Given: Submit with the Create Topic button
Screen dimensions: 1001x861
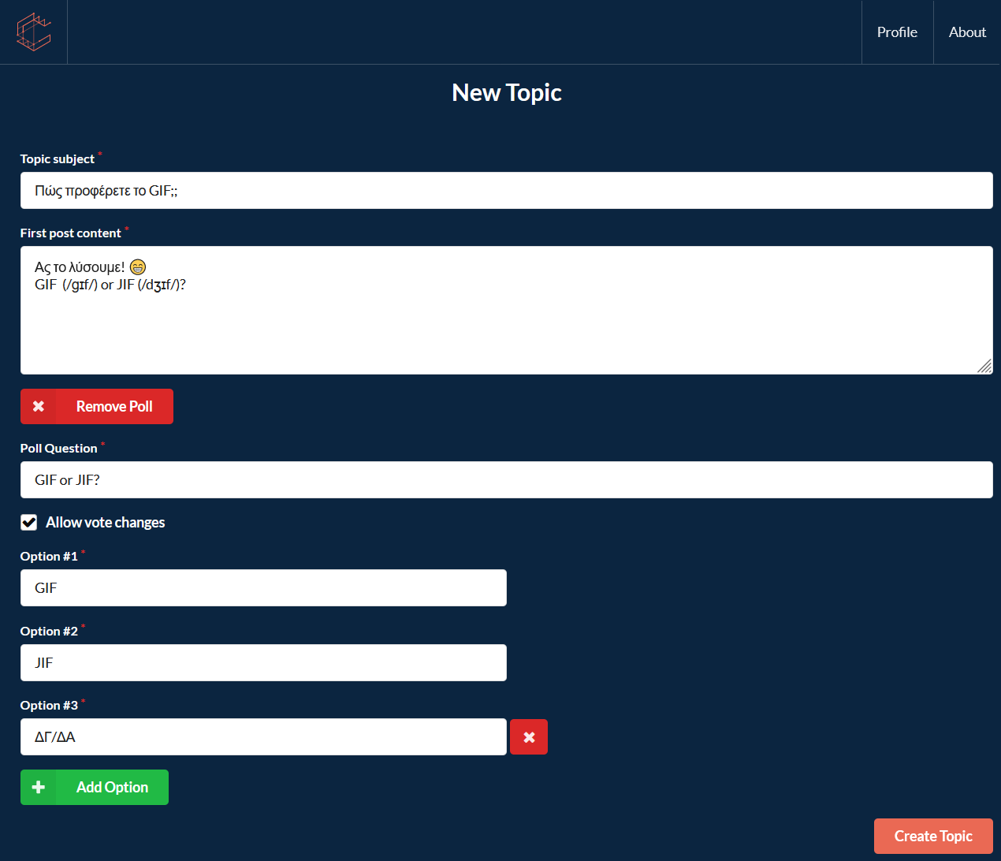Looking at the screenshot, I should coord(932,836).
